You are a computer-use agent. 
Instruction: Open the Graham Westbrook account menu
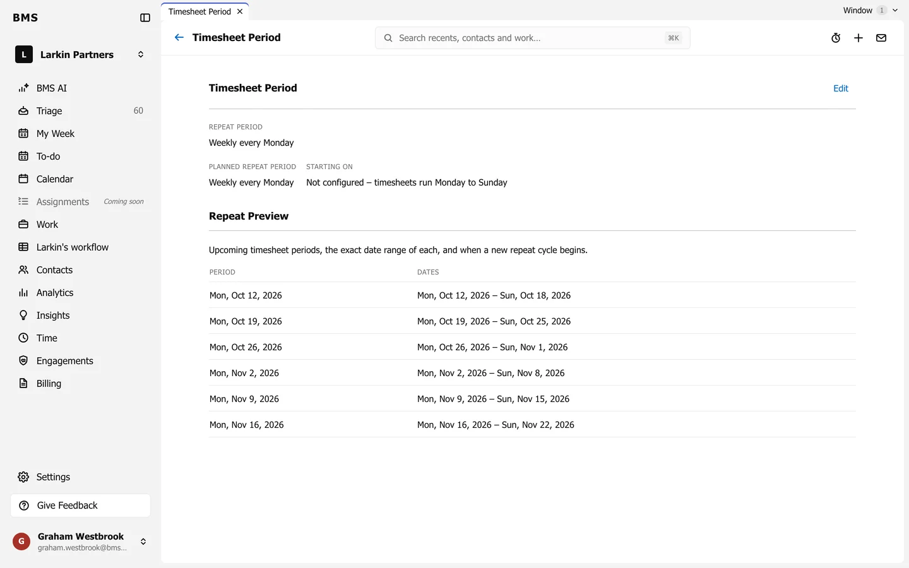tap(81, 541)
